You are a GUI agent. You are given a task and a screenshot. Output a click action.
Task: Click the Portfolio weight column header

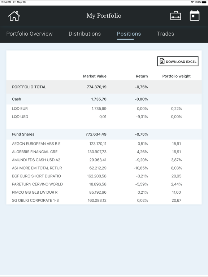176,76
